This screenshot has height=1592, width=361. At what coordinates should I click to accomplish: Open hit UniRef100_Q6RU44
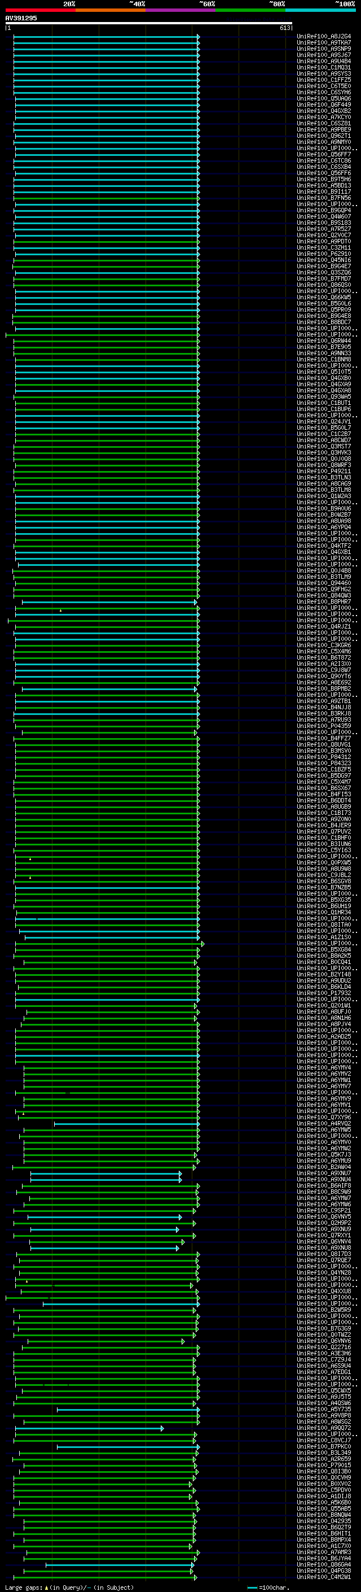(x=324, y=341)
